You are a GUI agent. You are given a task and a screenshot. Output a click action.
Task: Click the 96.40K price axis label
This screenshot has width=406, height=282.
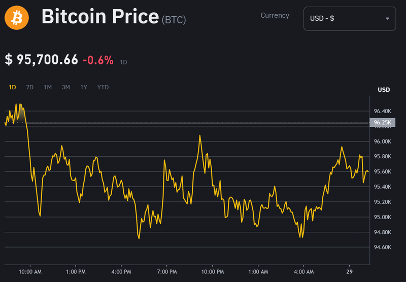pyautogui.click(x=382, y=111)
